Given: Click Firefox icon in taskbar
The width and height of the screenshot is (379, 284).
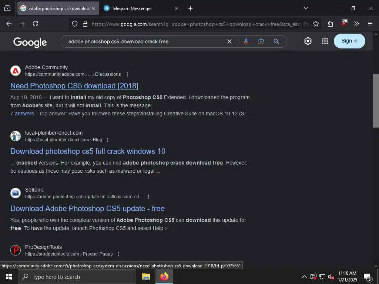Looking at the screenshot, I should tap(164, 277).
